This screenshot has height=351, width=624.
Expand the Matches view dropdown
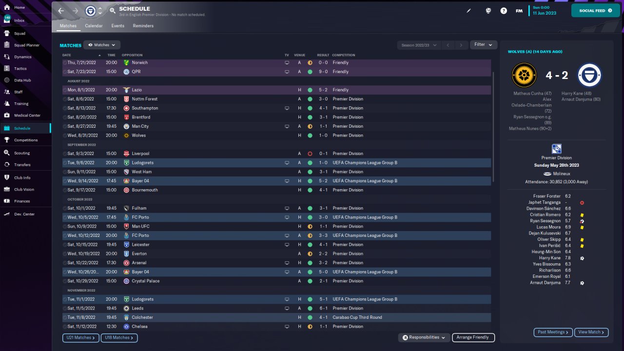click(102, 45)
